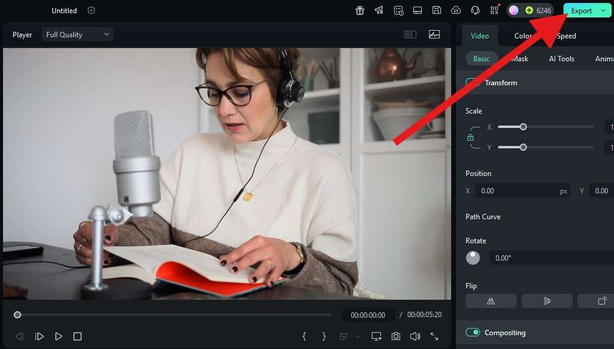Click the Scale X slider handle
The height and width of the screenshot is (349, 614).
[523, 127]
